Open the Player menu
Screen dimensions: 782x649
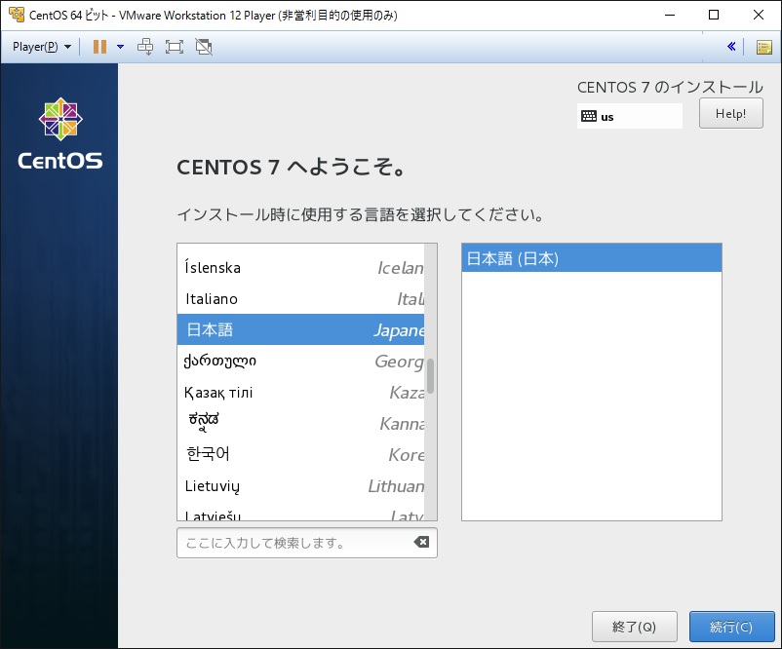[x=34, y=46]
